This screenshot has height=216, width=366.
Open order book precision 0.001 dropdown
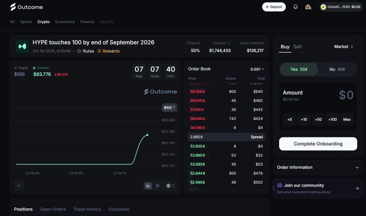point(257,69)
